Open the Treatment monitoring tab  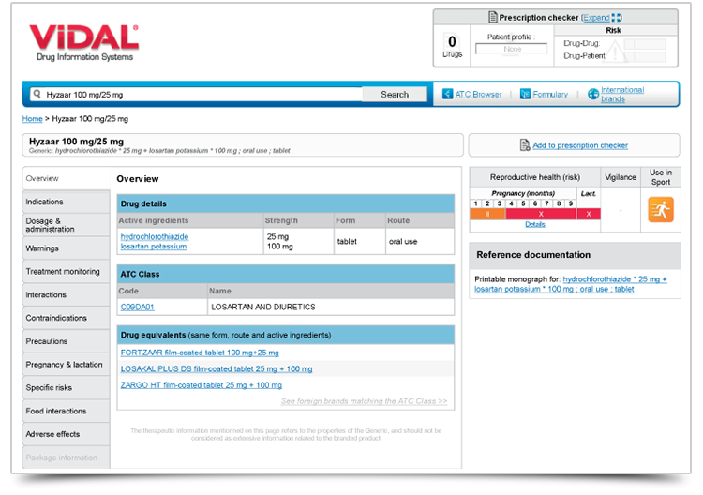[x=66, y=272]
